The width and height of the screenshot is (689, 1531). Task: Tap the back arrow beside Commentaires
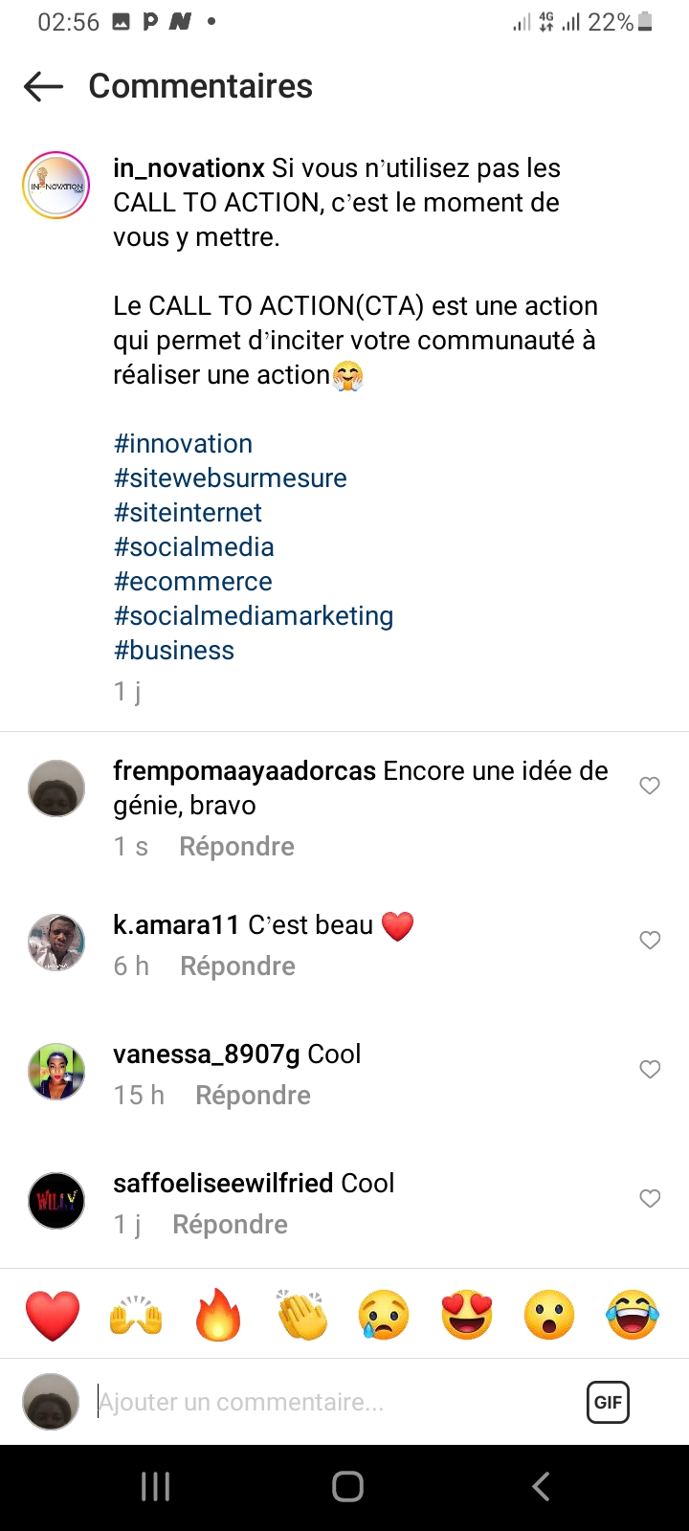coord(43,87)
